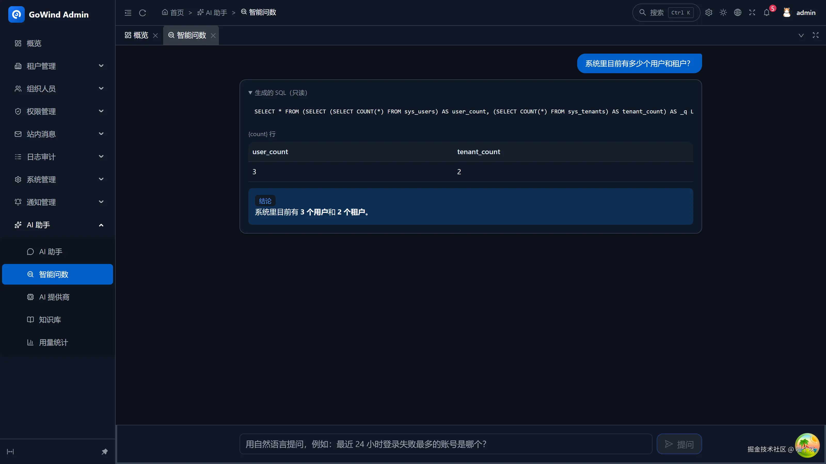Click the pin sidebar icon

[x=105, y=452]
